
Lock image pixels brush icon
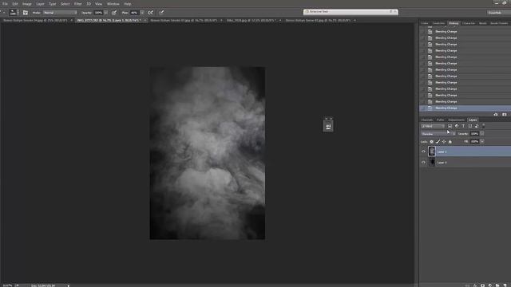(x=438, y=142)
